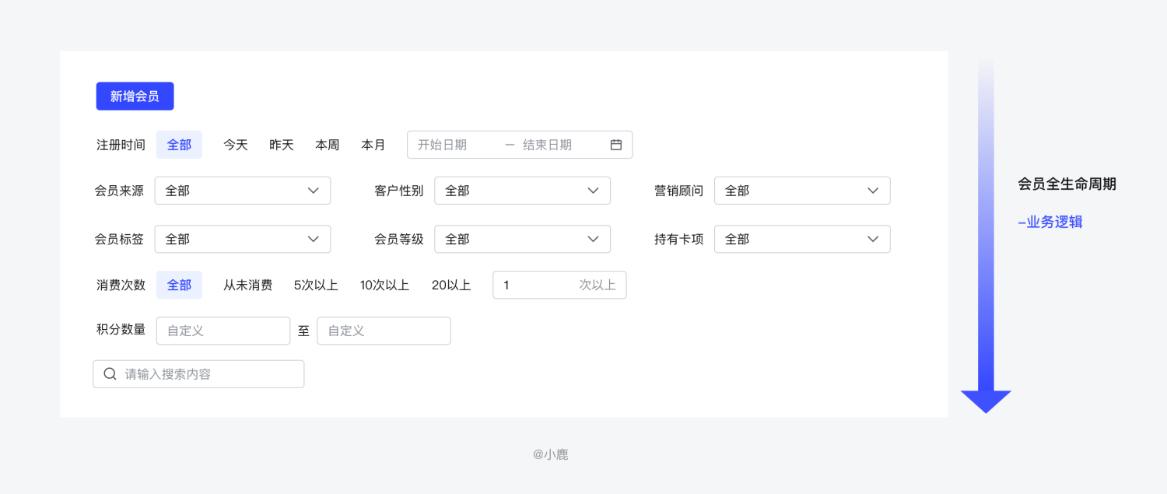
Task: Click the 新增会员 button
Action: point(135,96)
